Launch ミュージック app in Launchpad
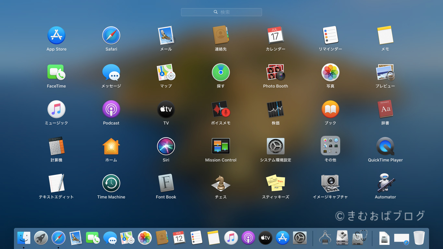Viewport: 443px width, 249px height. point(56,109)
